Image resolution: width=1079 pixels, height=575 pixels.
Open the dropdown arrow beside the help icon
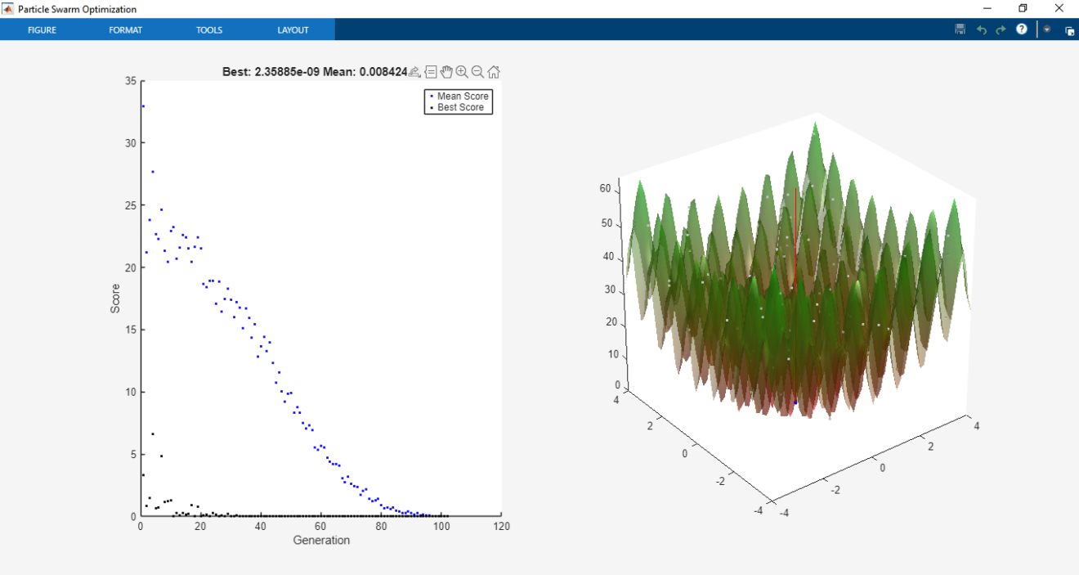pyautogui.click(x=1047, y=29)
